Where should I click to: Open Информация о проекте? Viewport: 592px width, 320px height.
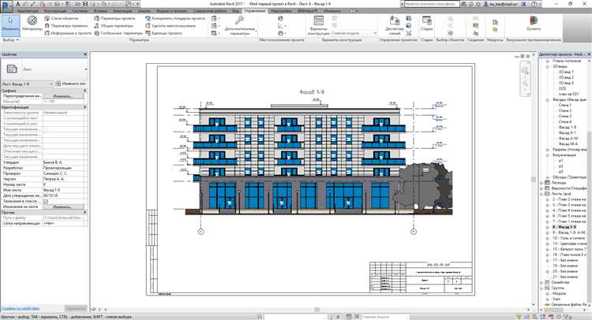[68, 33]
